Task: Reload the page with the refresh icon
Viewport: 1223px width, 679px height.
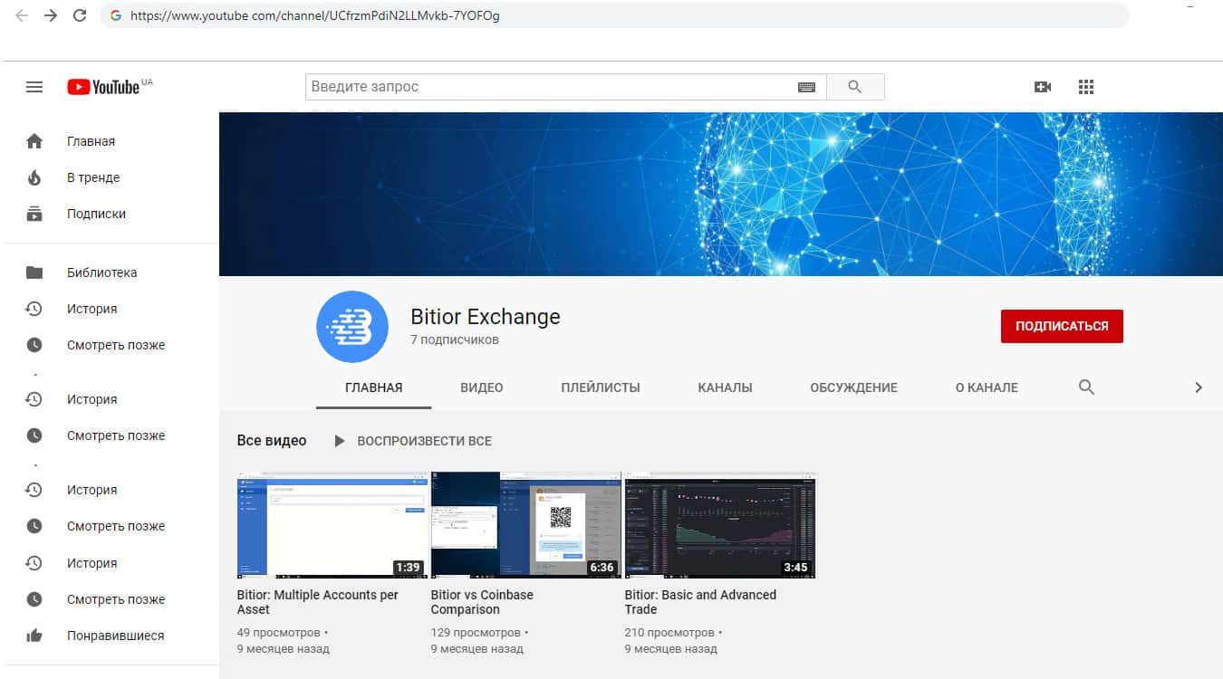Action: coord(80,15)
